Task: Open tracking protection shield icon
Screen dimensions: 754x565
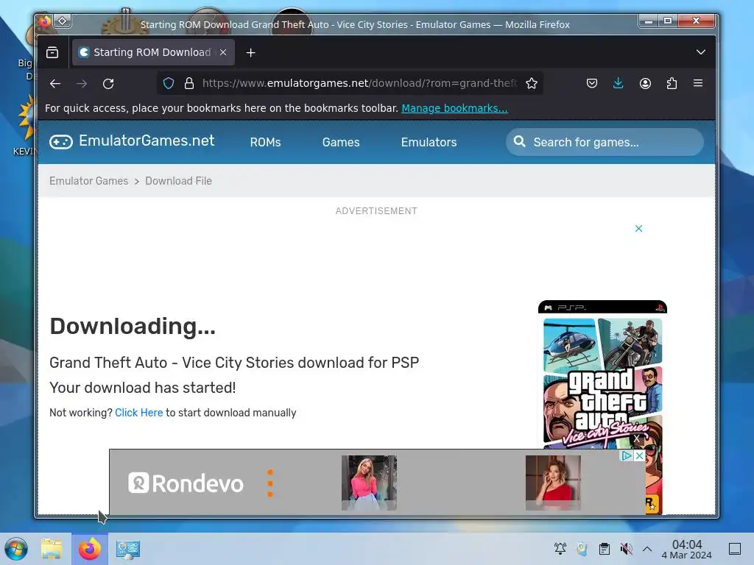Action: point(169,83)
